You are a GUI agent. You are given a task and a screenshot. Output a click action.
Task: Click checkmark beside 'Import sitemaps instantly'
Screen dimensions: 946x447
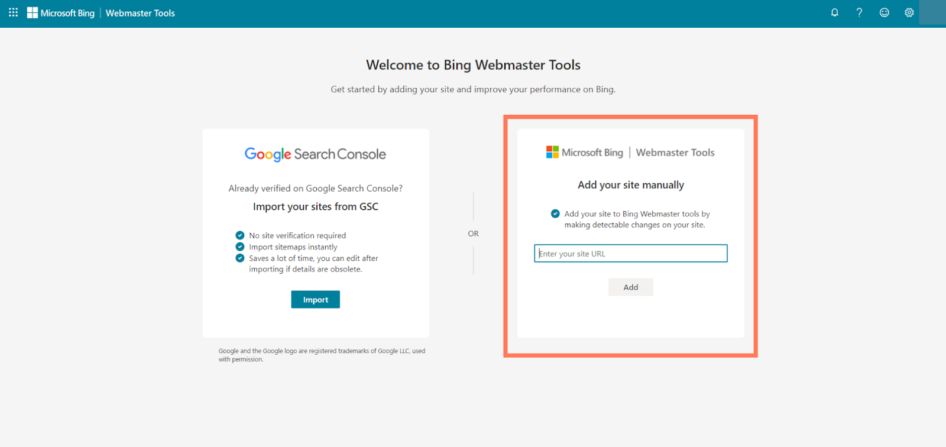tap(240, 247)
